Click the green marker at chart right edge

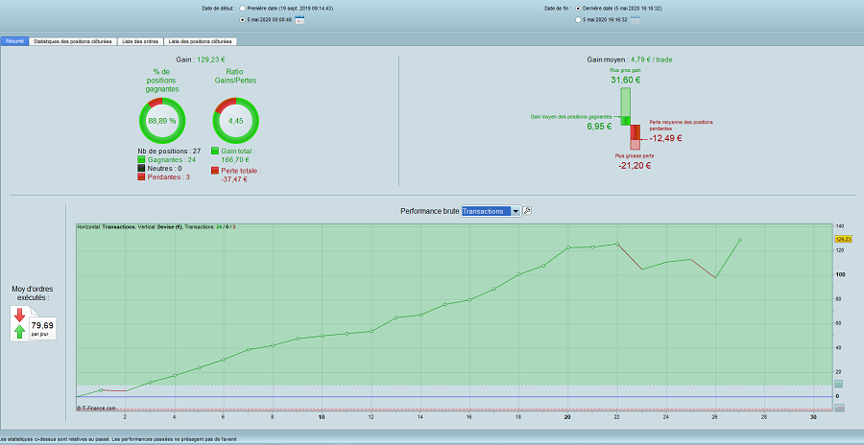pyautogui.click(x=839, y=384)
